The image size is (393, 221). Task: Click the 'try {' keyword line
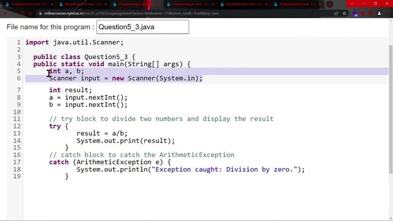pos(59,126)
